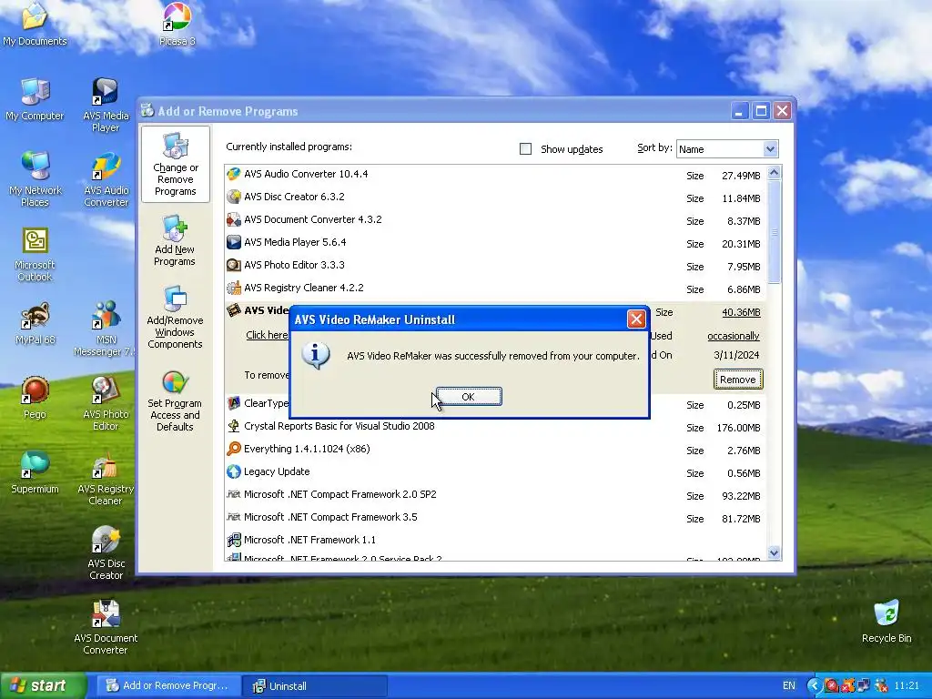The image size is (932, 699).
Task: Maximize the Add or Remove Programs window
Action: point(761,111)
